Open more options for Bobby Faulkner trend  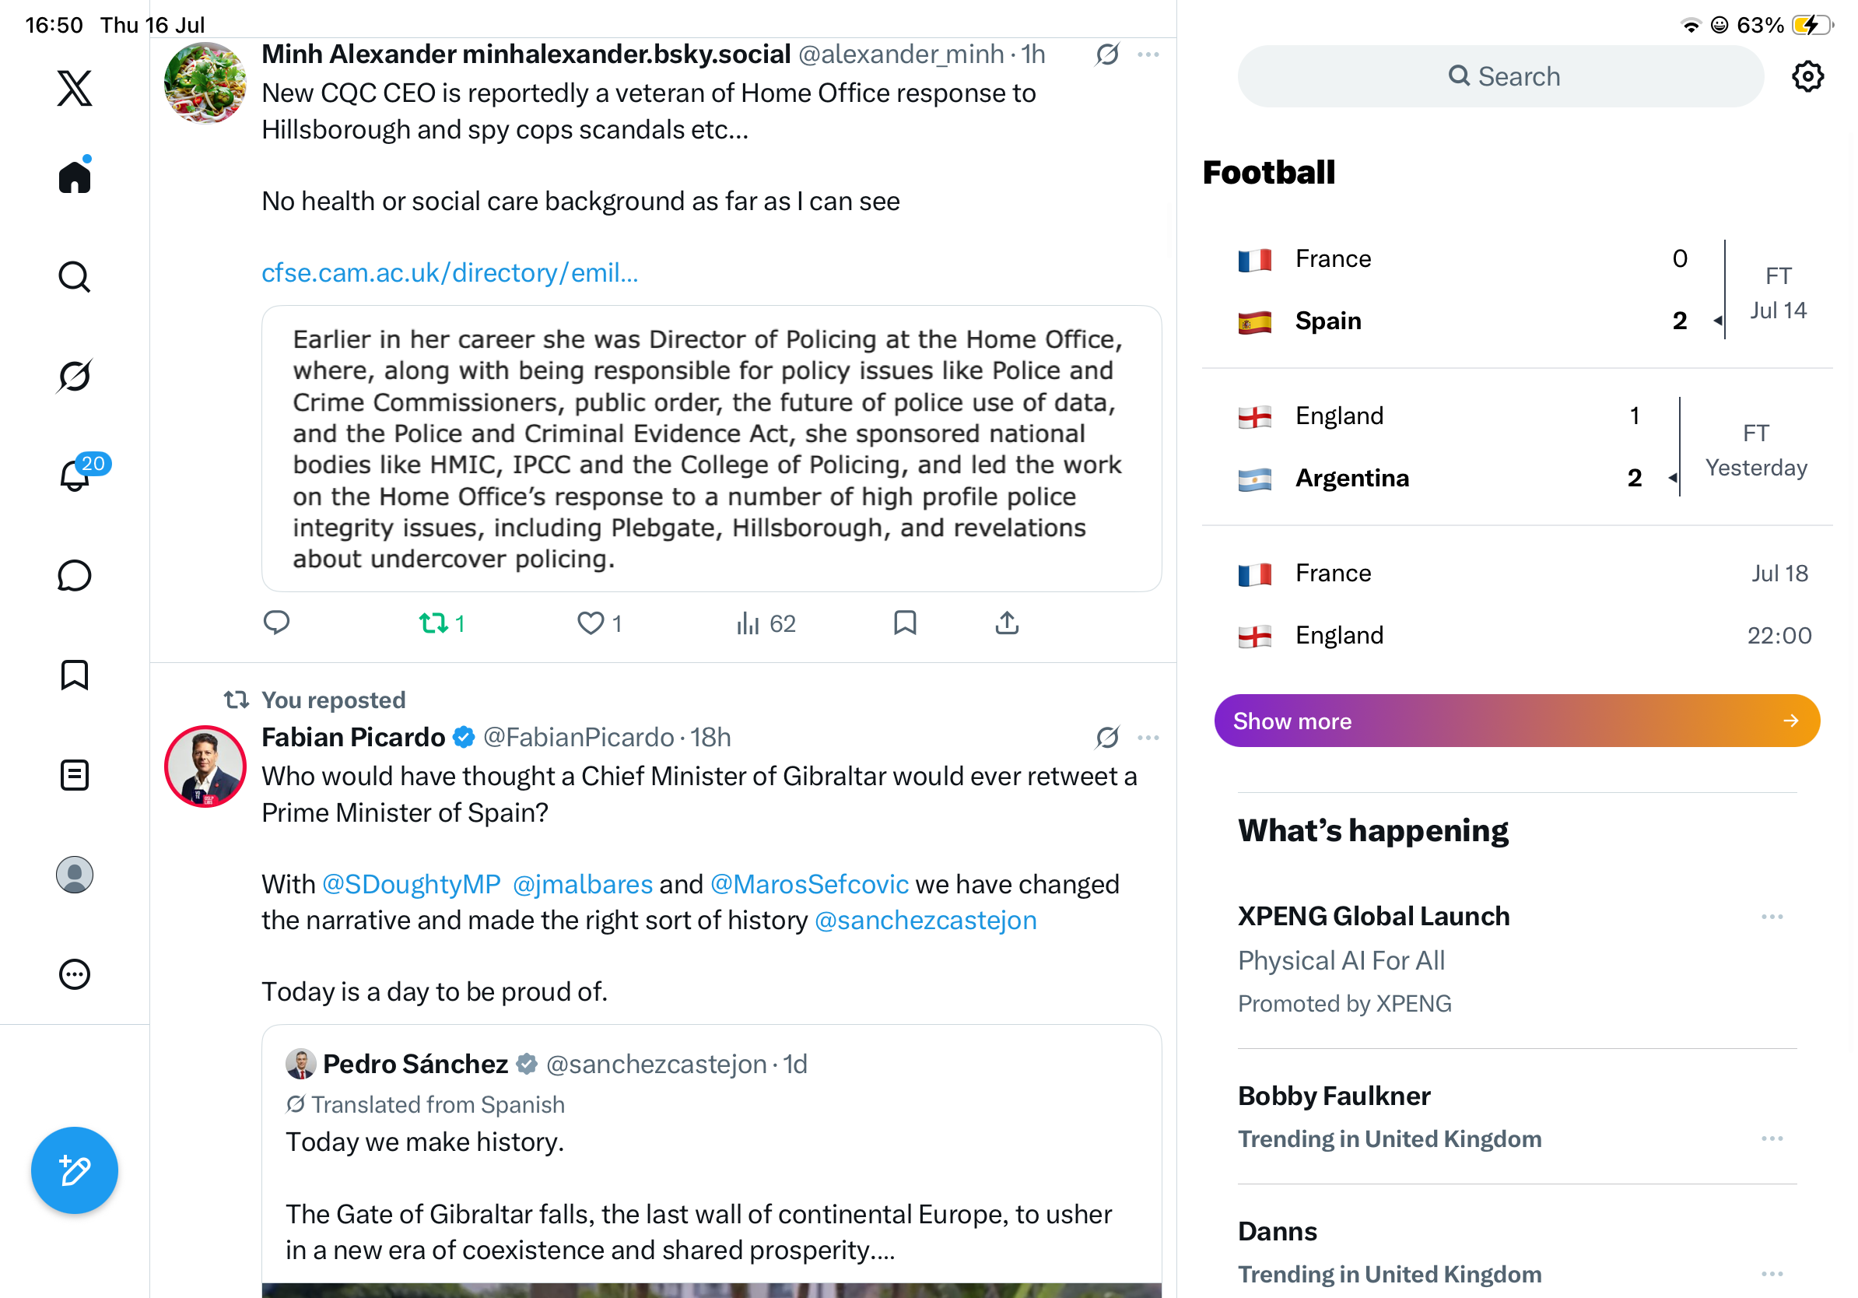point(1772,1138)
